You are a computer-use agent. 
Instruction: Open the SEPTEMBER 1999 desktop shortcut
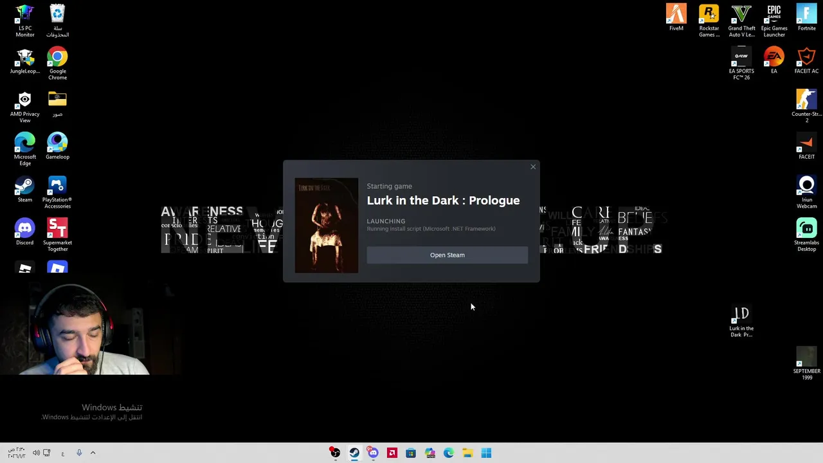point(806,364)
